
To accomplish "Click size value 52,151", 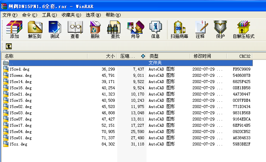I will (x=108, y=125).
